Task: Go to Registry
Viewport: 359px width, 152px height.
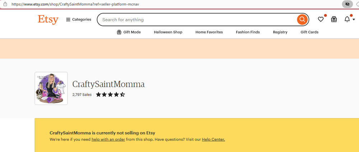Action: click(x=280, y=32)
